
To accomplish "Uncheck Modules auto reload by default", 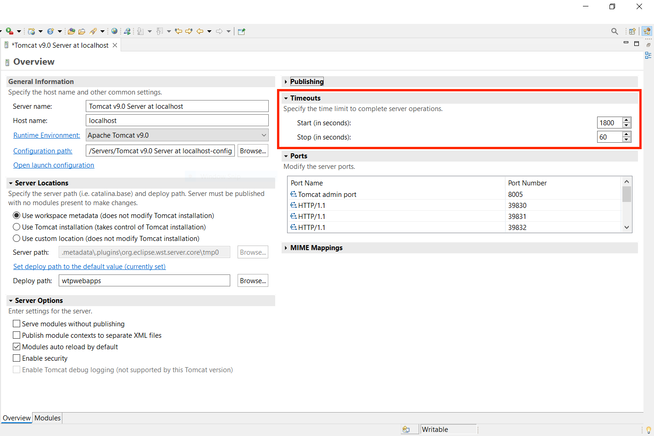I will coord(17,347).
